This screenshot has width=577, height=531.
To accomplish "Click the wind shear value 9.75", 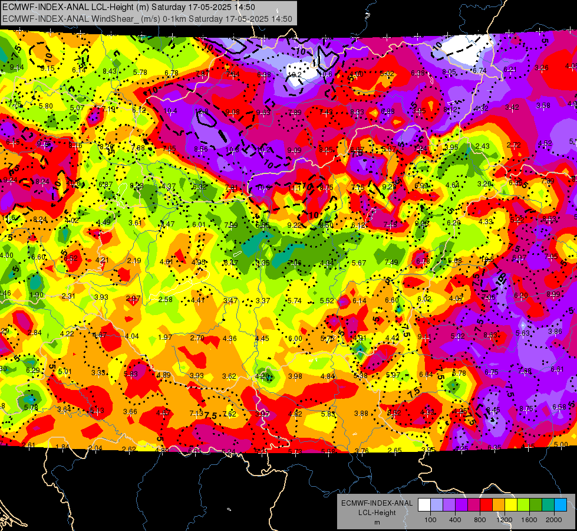I will pyautogui.click(x=44, y=144).
